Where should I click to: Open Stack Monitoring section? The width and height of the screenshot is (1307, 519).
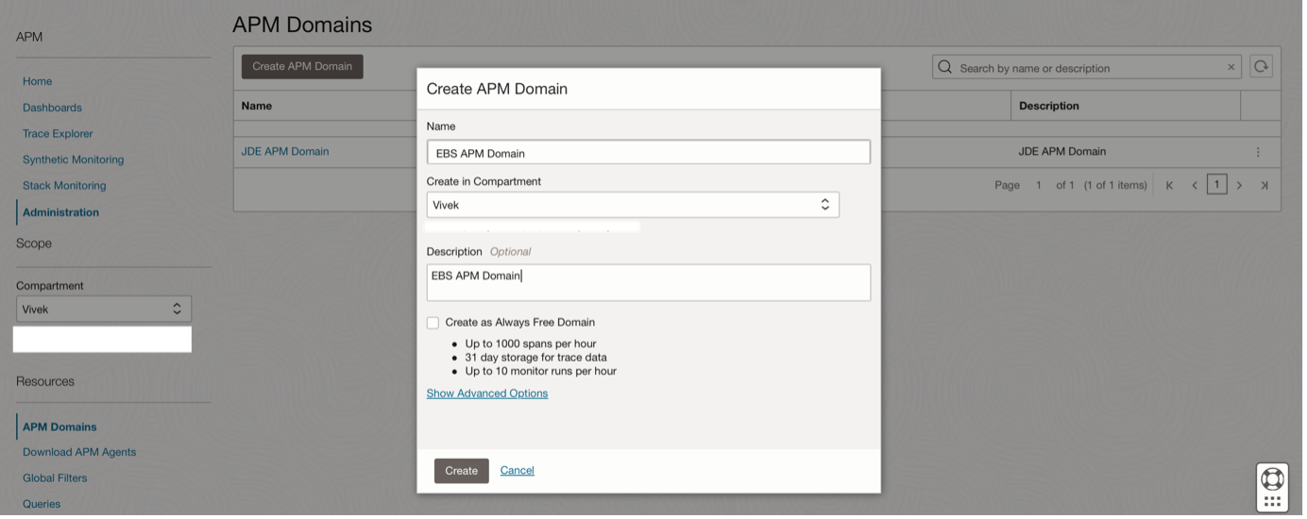65,187
